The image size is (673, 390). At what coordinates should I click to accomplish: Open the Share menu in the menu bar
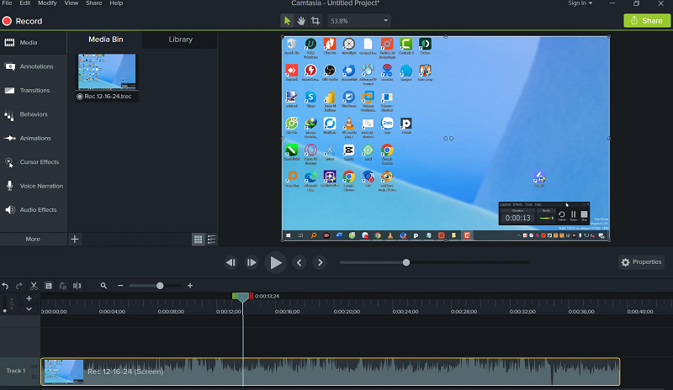[93, 3]
